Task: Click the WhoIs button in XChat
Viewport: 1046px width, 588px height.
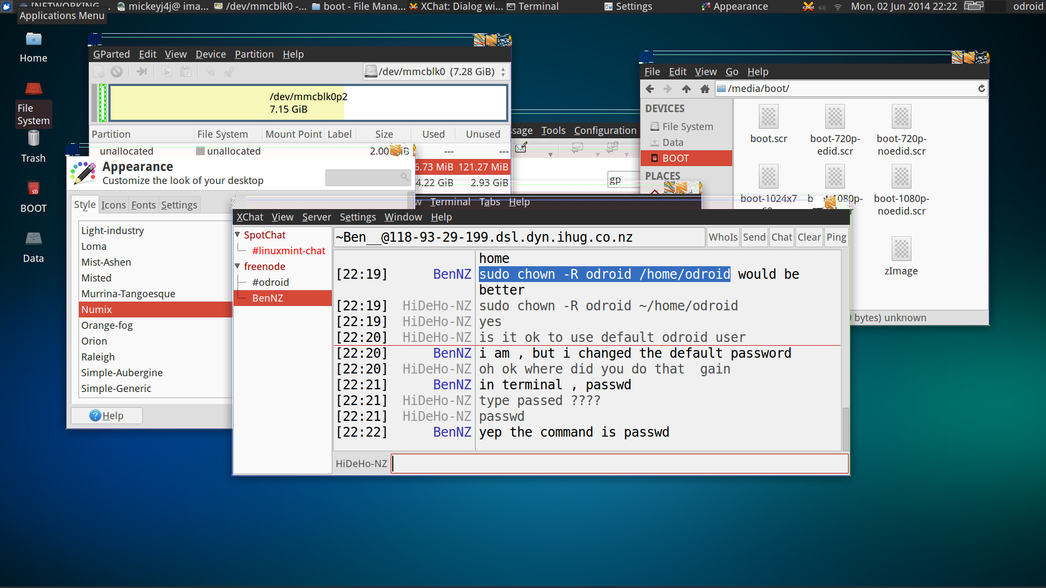Action: pyautogui.click(x=723, y=237)
